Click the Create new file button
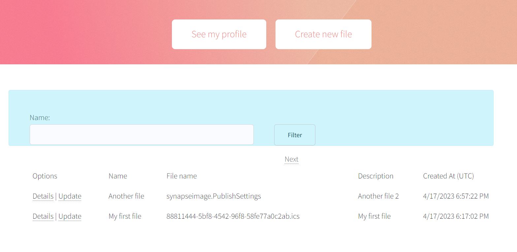This screenshot has width=517, height=252. [323, 34]
